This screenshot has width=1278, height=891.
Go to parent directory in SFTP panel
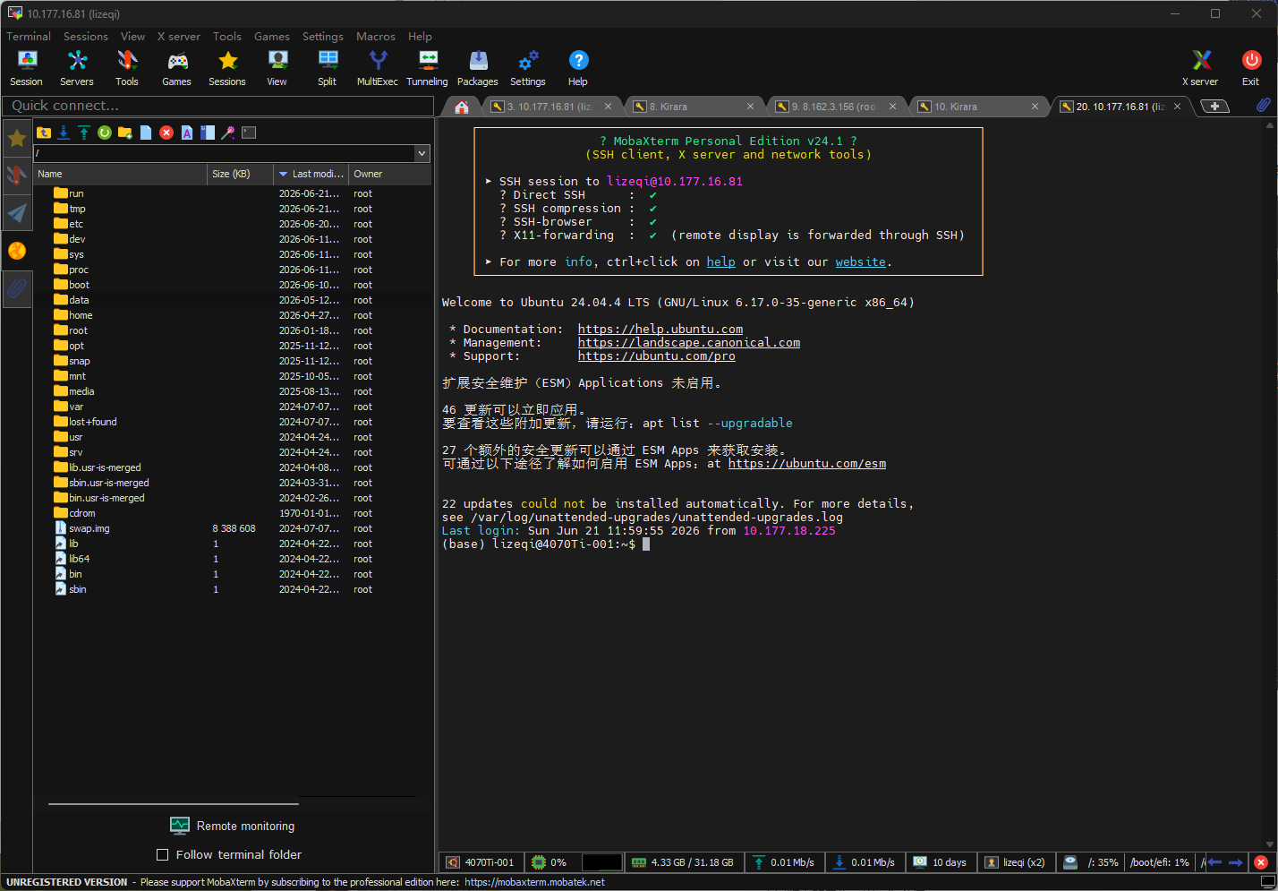click(x=44, y=133)
